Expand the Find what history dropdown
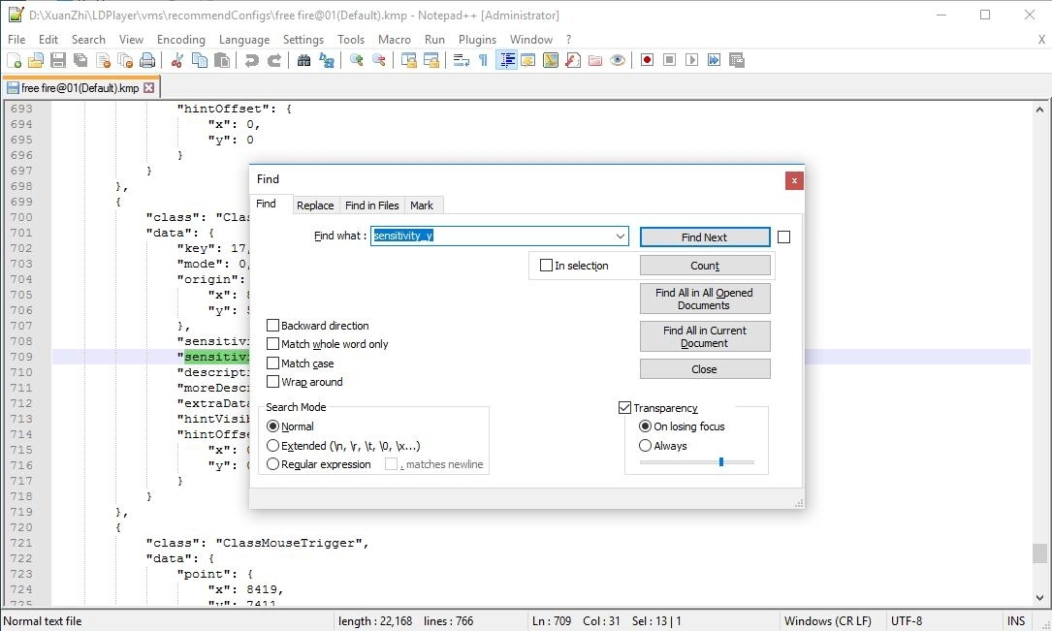Image resolution: width=1052 pixels, height=631 pixels. tap(620, 237)
